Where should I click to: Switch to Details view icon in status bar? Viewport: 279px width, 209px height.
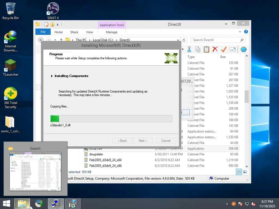[x=239, y=172]
